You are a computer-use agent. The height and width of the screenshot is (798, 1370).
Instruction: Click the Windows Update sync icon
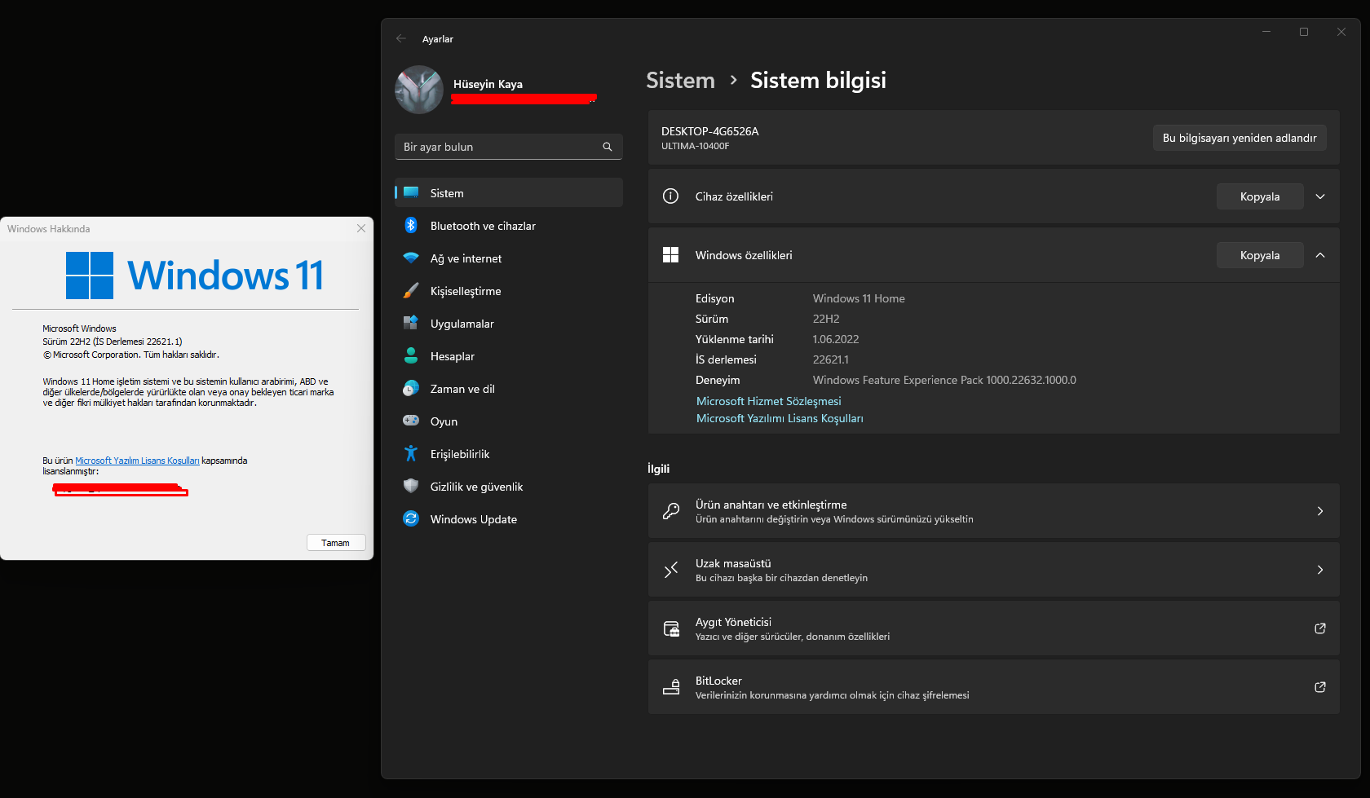coord(411,518)
